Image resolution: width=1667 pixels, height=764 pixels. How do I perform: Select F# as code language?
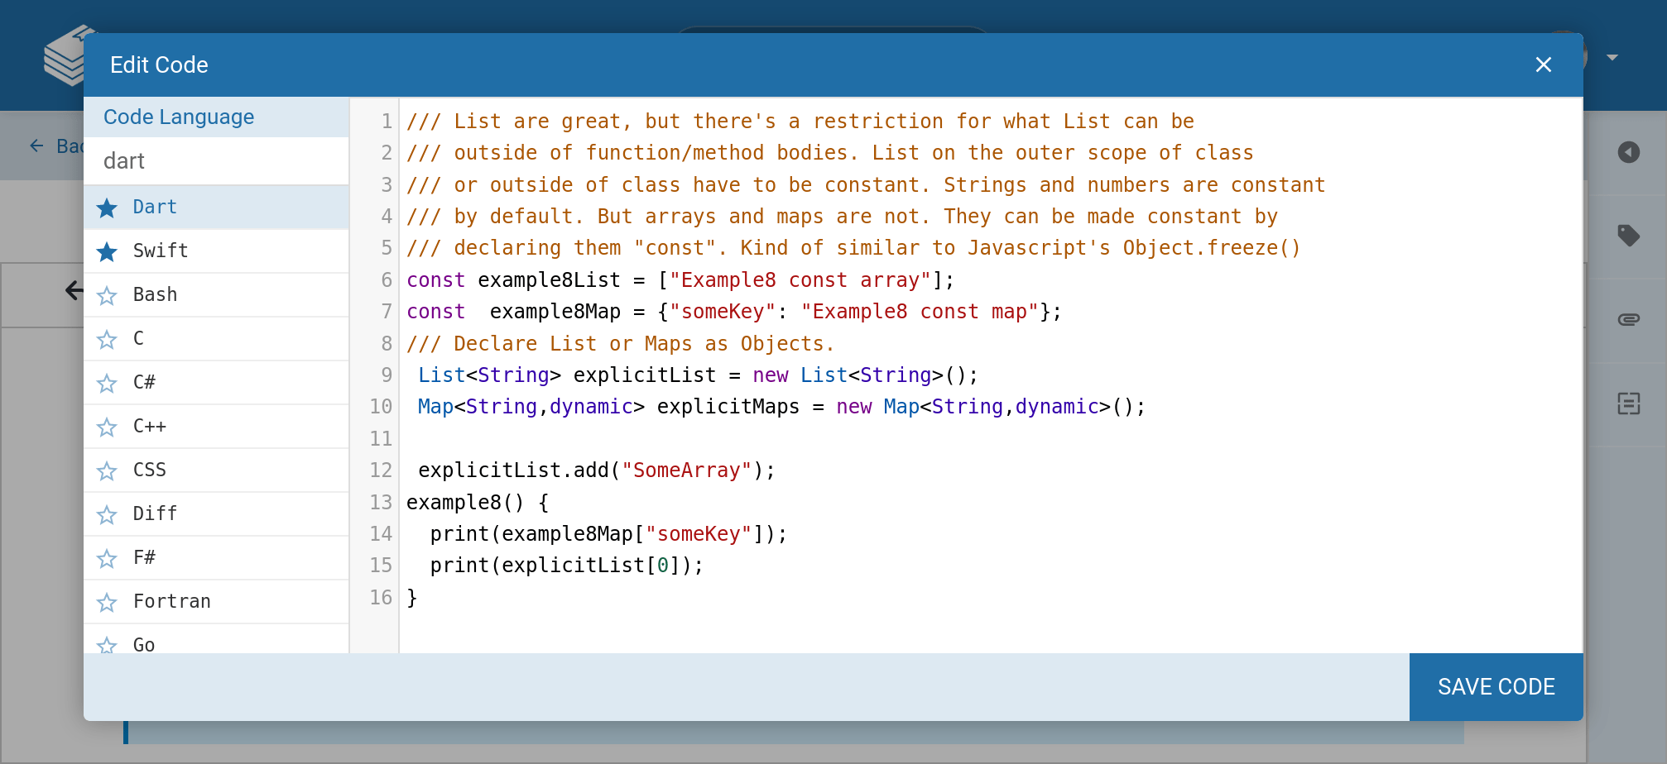coord(144,557)
